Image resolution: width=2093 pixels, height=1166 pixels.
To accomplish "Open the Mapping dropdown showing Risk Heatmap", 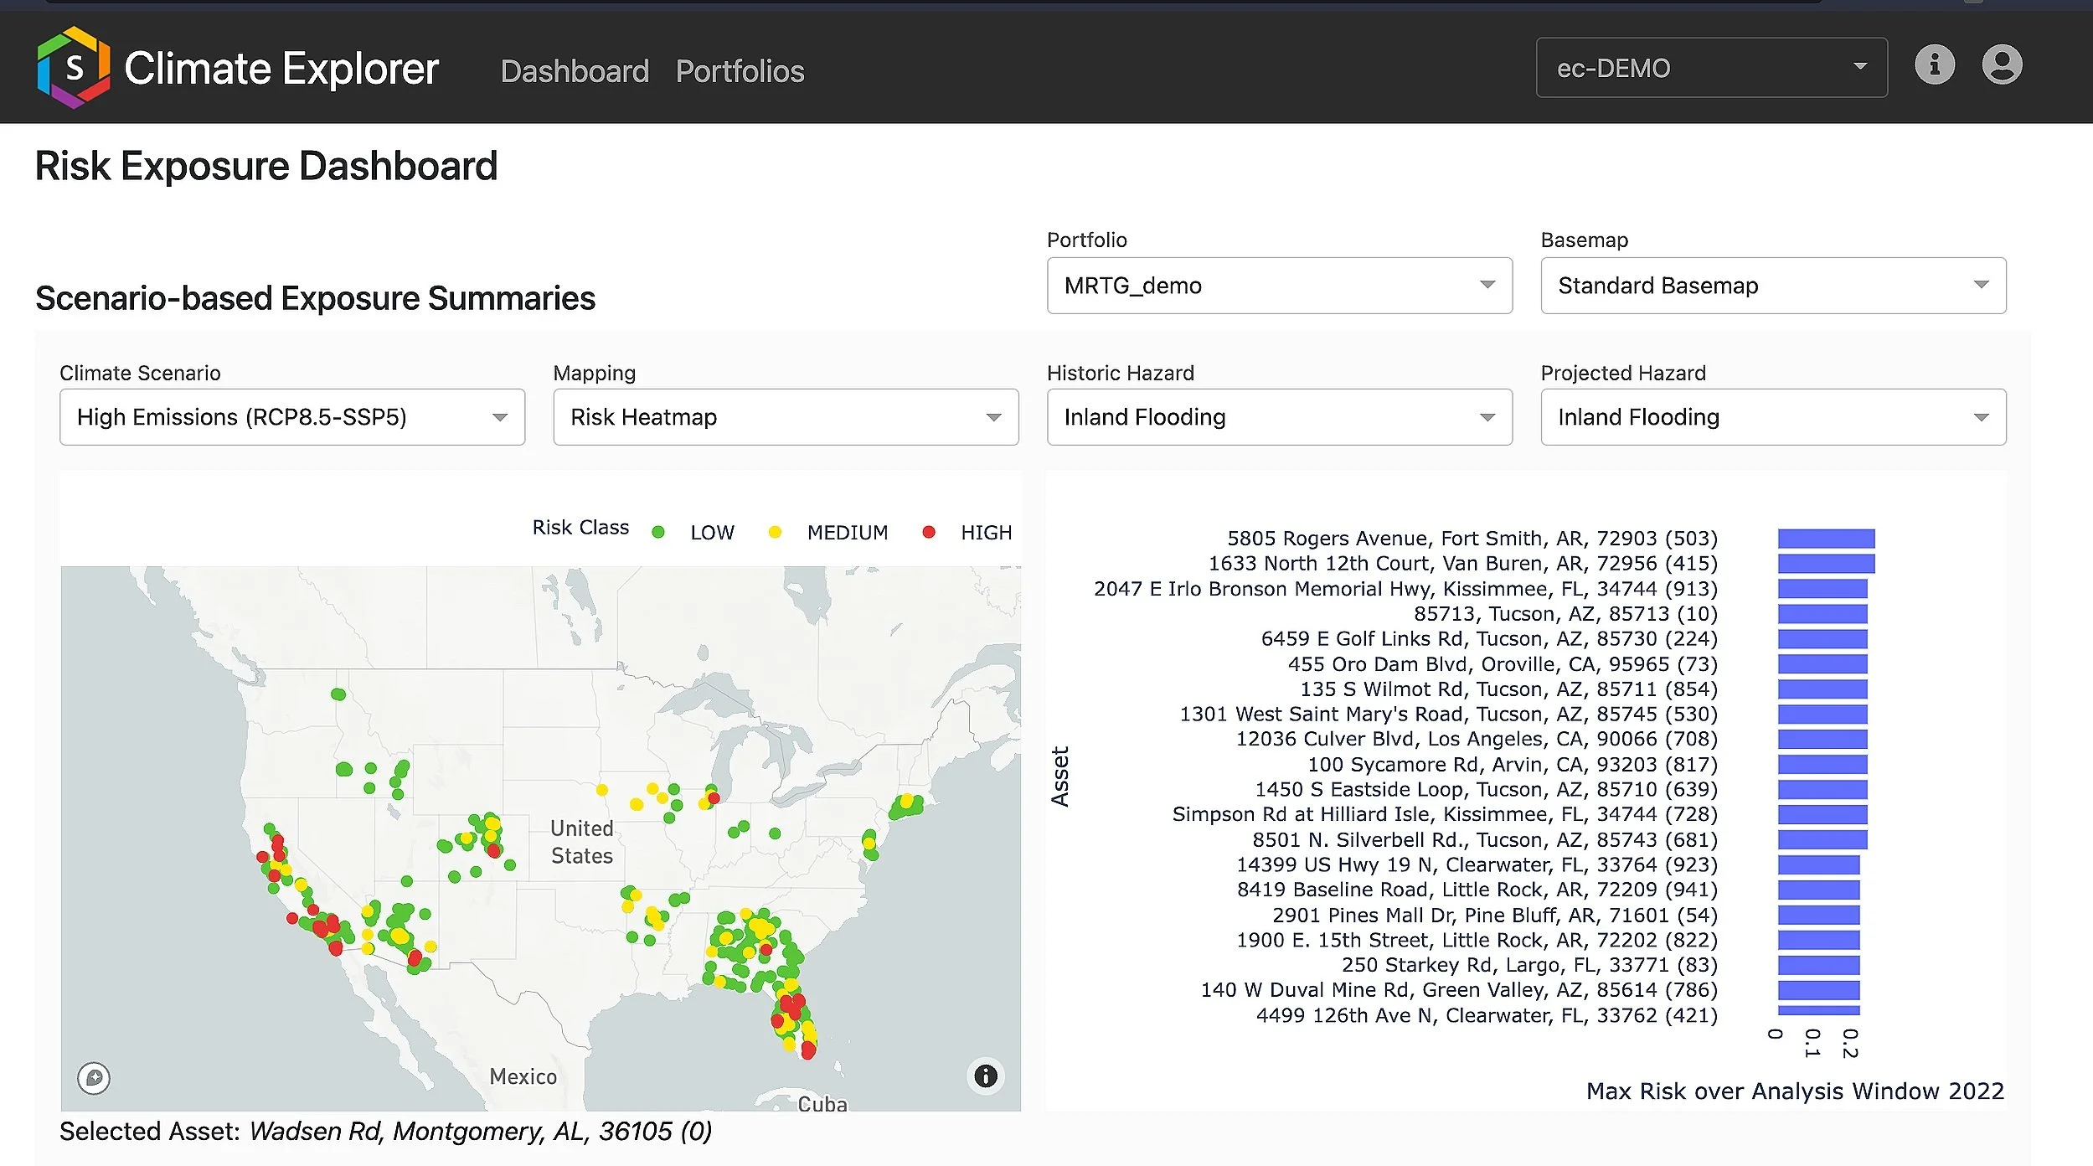I will point(785,417).
